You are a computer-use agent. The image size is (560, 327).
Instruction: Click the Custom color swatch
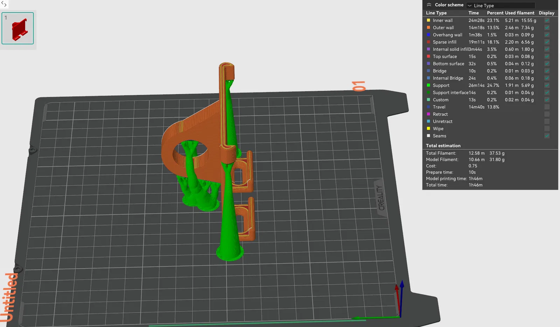428,100
